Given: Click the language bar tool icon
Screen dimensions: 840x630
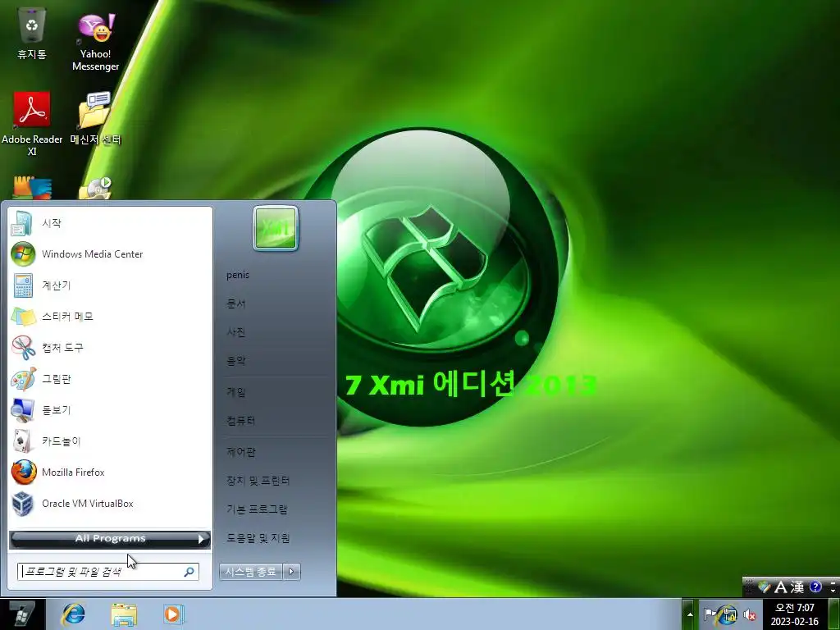Looking at the screenshot, I should tap(765, 587).
